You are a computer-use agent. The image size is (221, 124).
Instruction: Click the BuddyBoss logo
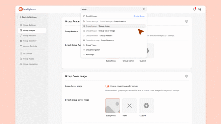tap(27, 9)
